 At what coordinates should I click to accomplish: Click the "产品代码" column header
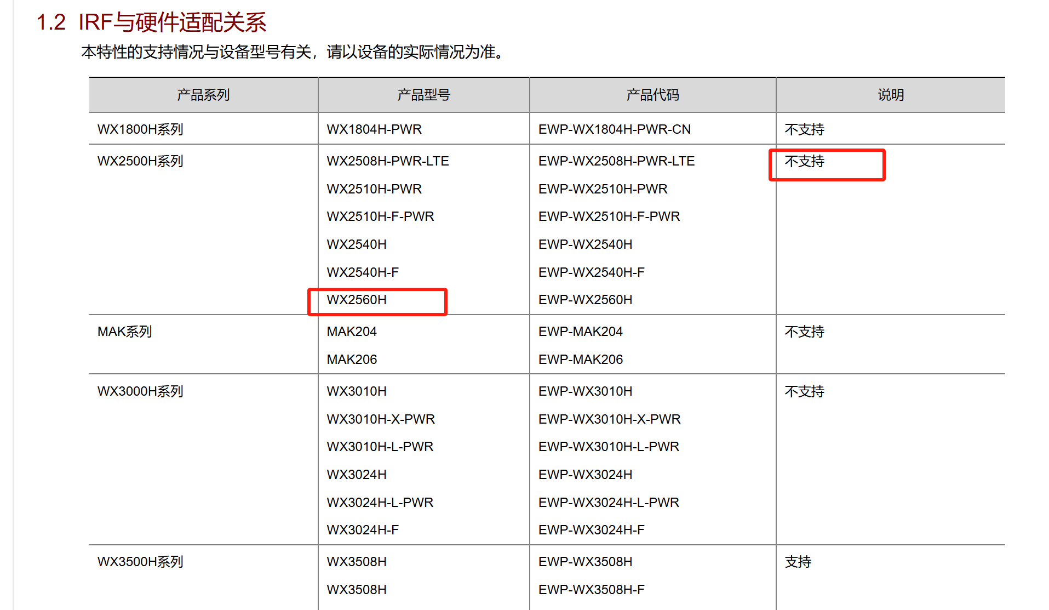point(652,95)
